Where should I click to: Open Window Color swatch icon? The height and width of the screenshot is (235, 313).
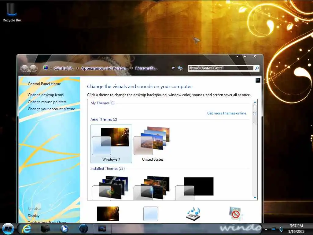[x=151, y=214]
